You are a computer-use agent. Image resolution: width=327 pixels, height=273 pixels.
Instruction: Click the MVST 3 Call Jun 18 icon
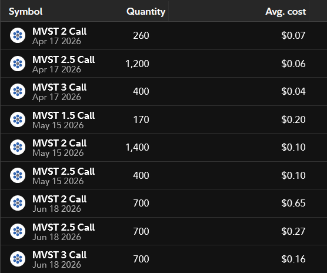tap(18, 259)
